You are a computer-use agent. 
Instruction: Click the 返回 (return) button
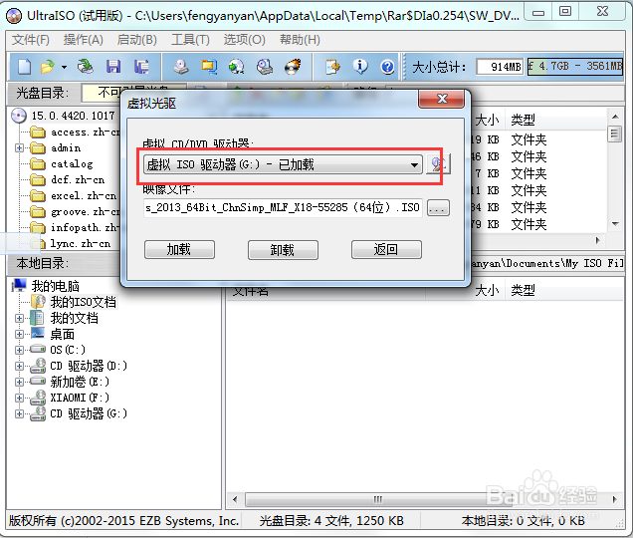click(x=386, y=250)
